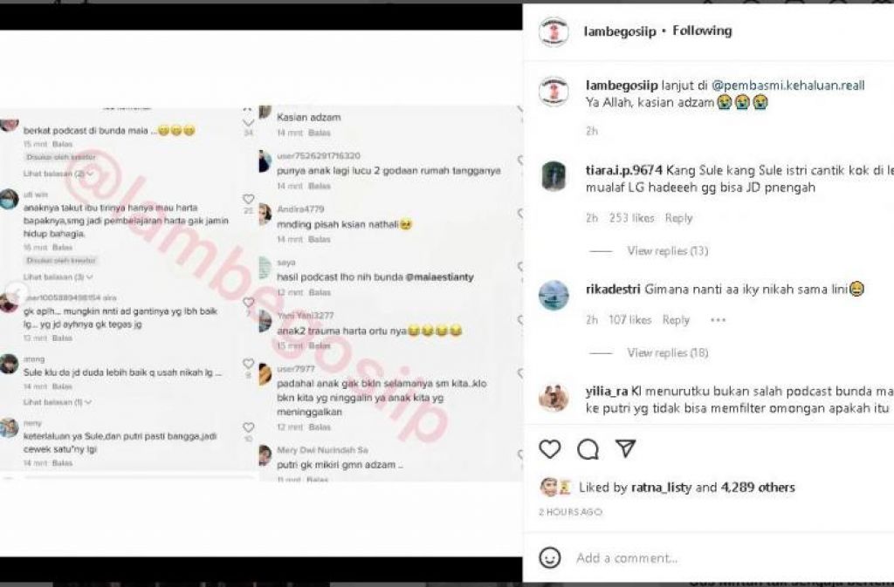Expand View replies (13)

667,250
